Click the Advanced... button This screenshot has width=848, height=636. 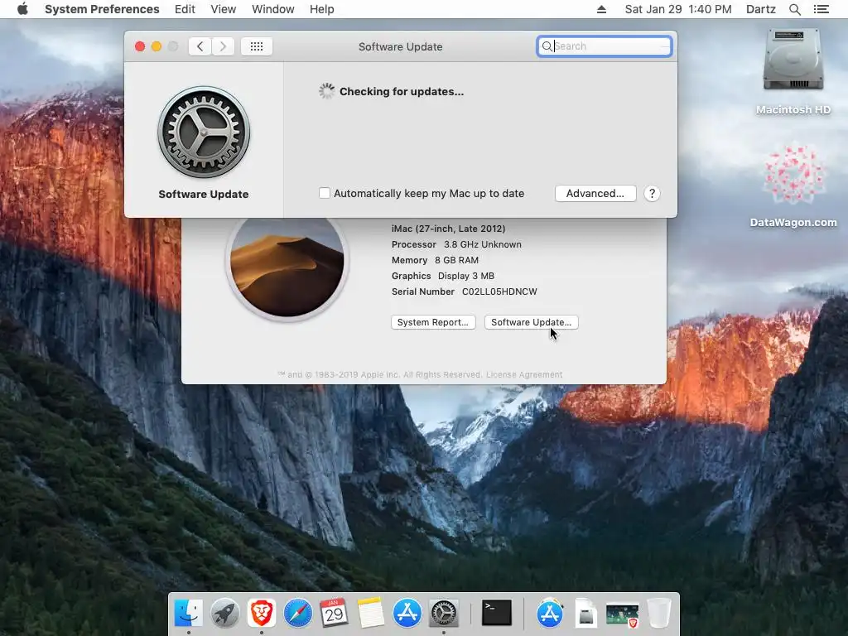pyautogui.click(x=595, y=194)
